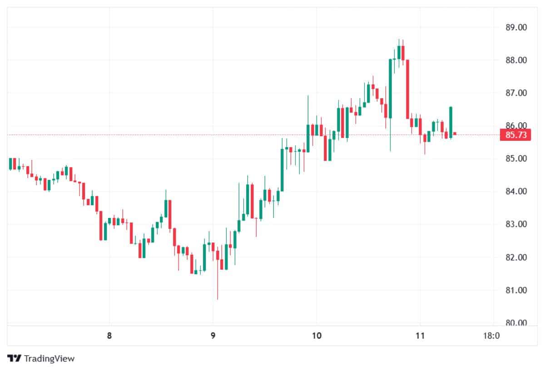Click the 88.00 price axis label
Image resolution: width=545 pixels, height=371 pixels.
pyautogui.click(x=516, y=60)
